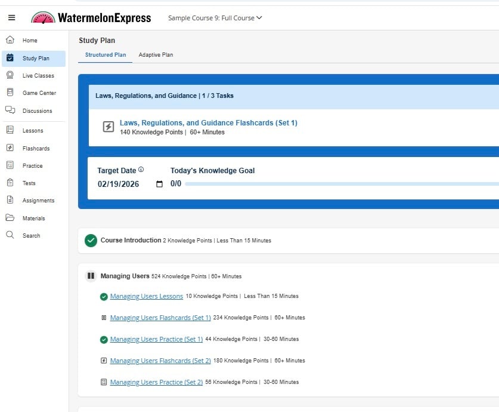Open the Sample Course 9 dropdown
This screenshot has height=412, width=499.
pos(215,18)
